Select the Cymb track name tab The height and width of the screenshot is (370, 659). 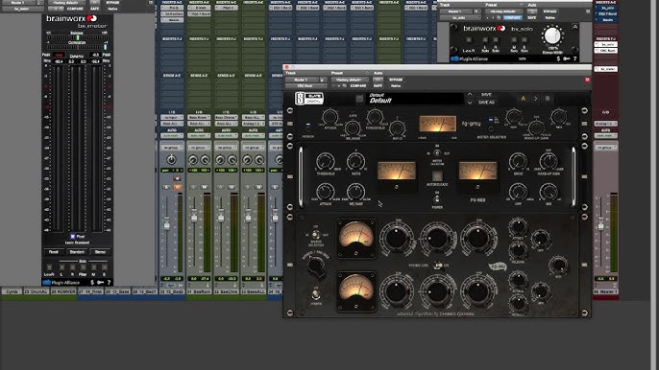[12, 291]
